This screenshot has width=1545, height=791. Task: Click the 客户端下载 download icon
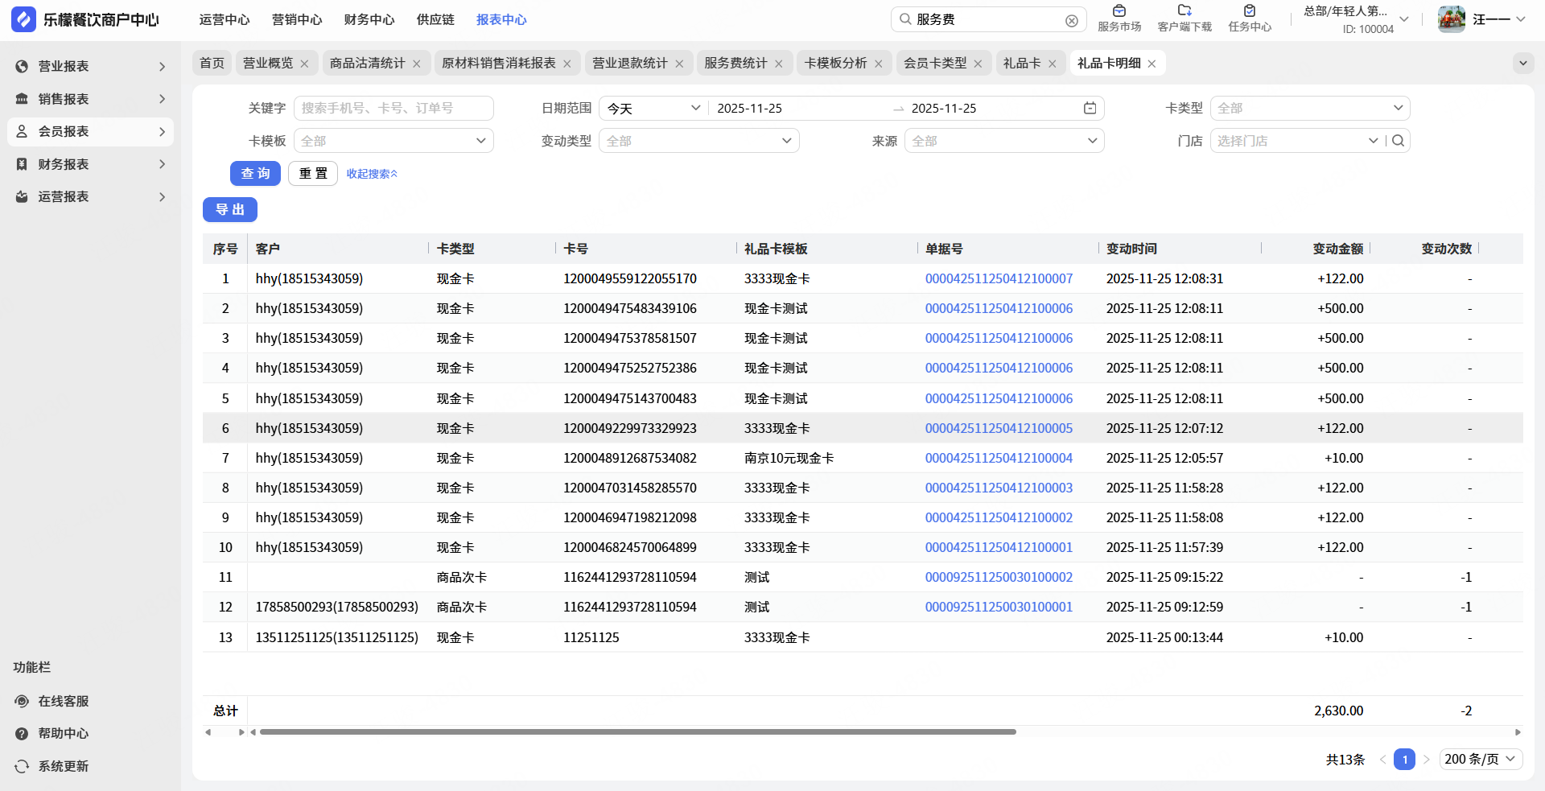pyautogui.click(x=1184, y=11)
